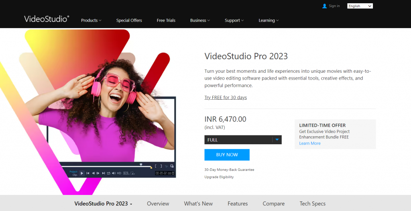
Task: Open the FULL version dropdown
Action: pyautogui.click(x=243, y=139)
